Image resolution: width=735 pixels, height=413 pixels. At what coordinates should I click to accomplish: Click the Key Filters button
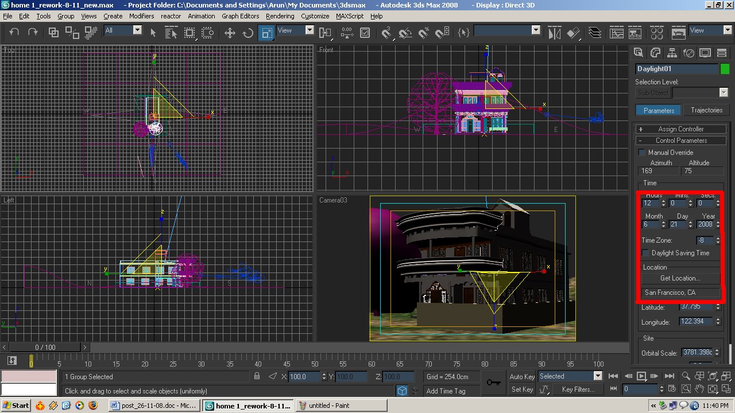tap(578, 389)
